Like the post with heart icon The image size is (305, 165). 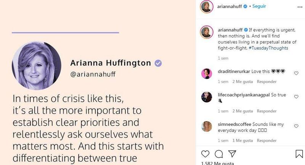pyautogui.click(x=205, y=154)
